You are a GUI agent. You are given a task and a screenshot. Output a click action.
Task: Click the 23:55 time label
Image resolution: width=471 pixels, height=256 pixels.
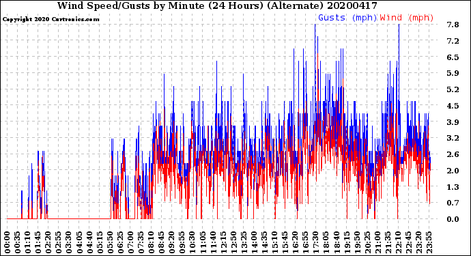click(x=429, y=242)
